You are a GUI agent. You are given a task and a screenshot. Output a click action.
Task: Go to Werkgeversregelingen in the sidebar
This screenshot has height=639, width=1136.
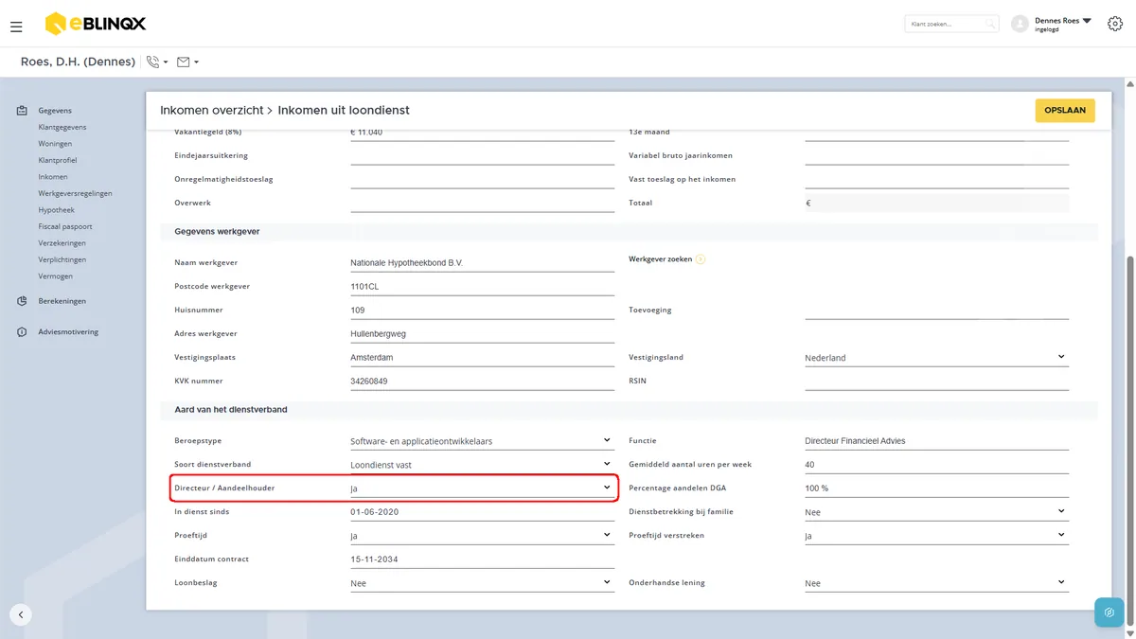tap(75, 193)
